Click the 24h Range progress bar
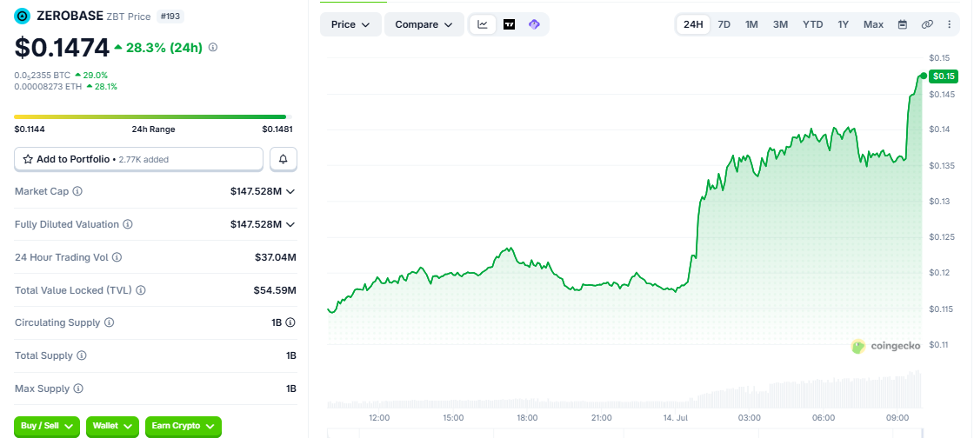This screenshot has height=438, width=974. pyautogui.click(x=153, y=116)
